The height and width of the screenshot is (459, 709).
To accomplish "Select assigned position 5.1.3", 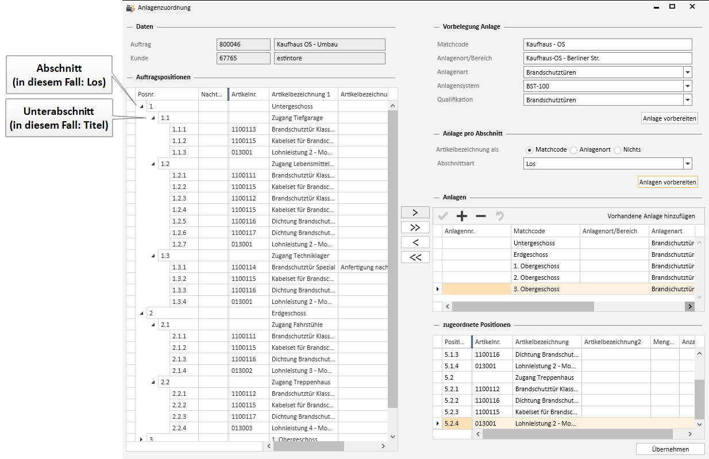I will 564,354.
